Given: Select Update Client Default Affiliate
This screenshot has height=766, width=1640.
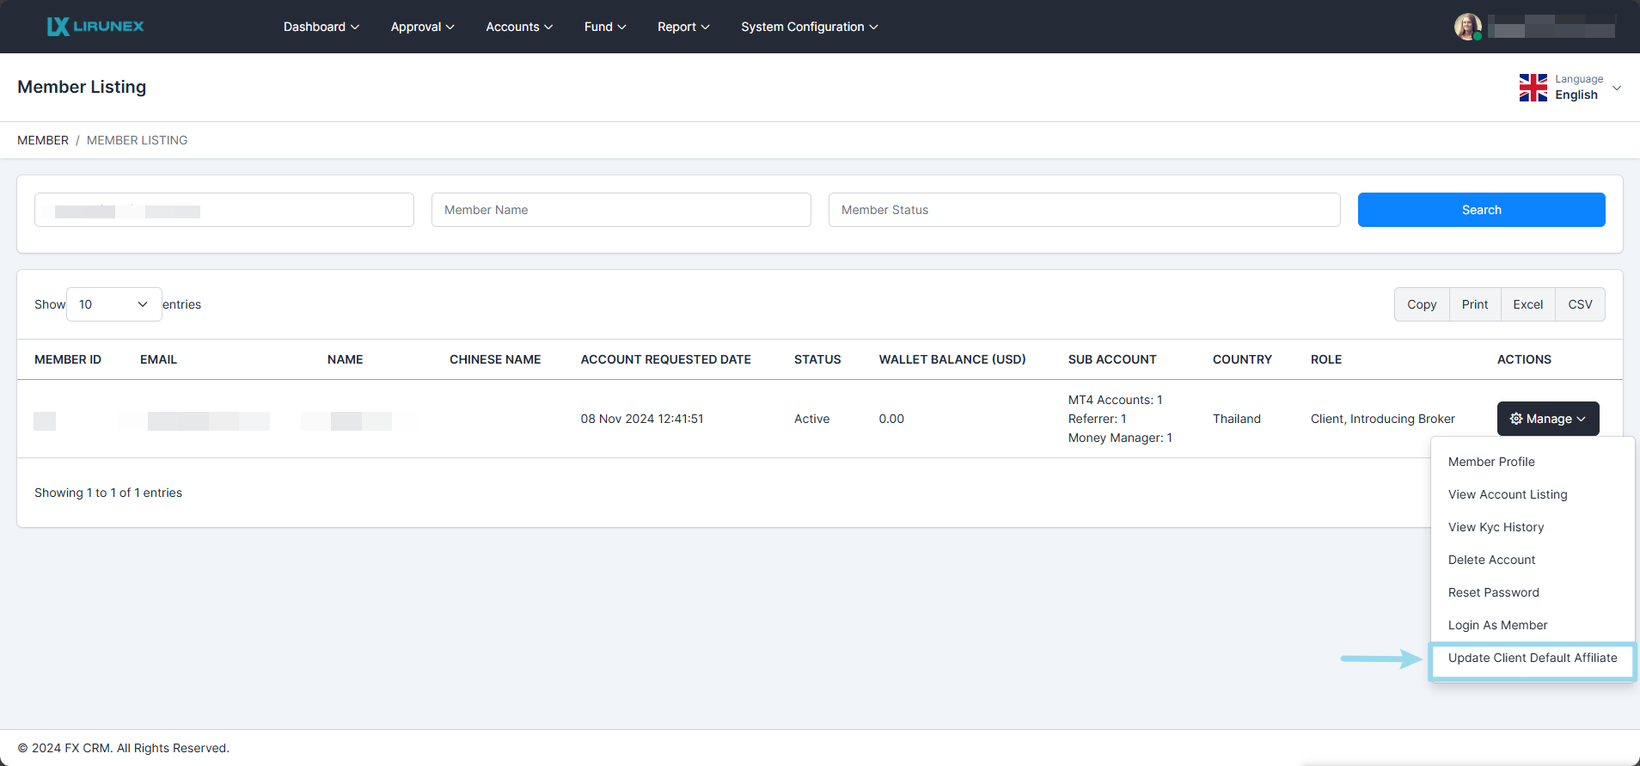Looking at the screenshot, I should coord(1532,658).
